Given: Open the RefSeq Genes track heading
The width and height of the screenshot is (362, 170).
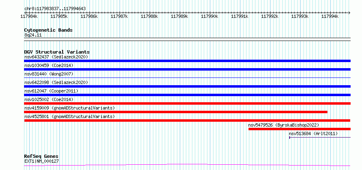Looking at the screenshot, I should (41, 157).
